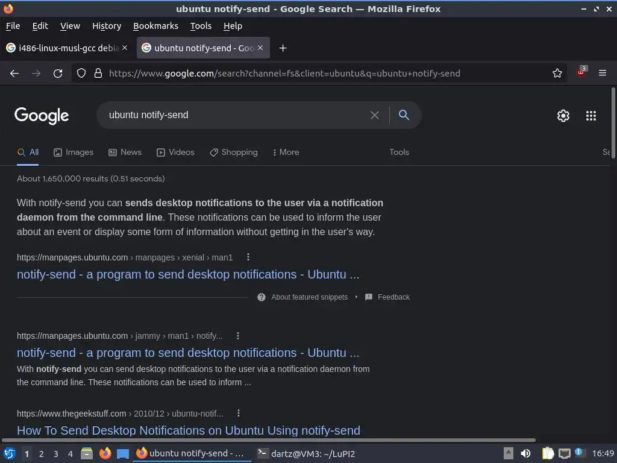Click About featured snippets help icon
Viewport: 617px width, 463px height.
click(262, 297)
